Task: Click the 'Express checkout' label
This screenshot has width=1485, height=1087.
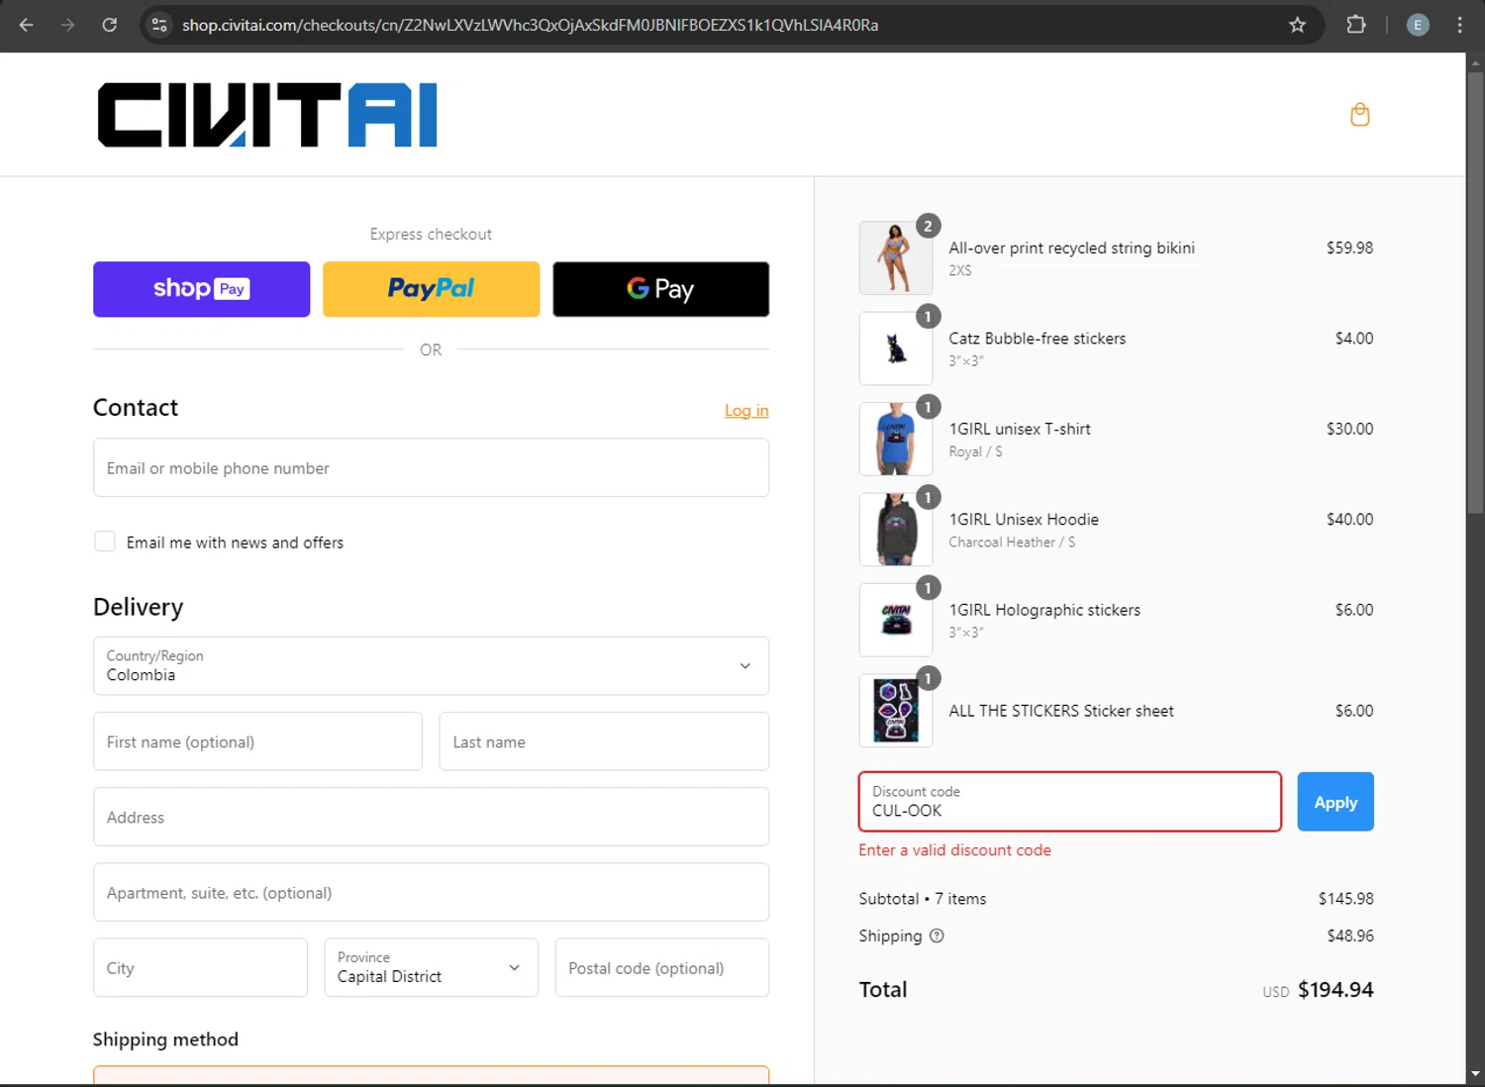Action: tap(431, 234)
